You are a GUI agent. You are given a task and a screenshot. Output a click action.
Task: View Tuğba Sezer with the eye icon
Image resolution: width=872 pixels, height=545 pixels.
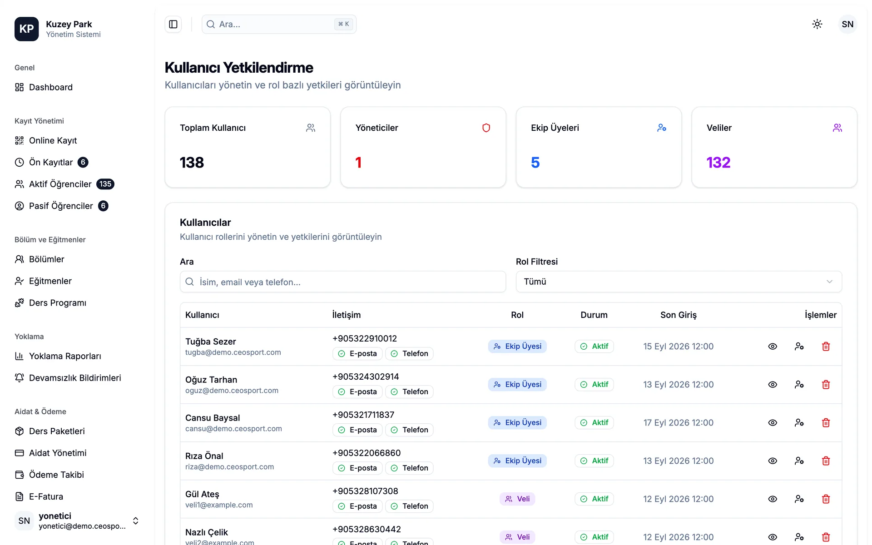[x=773, y=347]
